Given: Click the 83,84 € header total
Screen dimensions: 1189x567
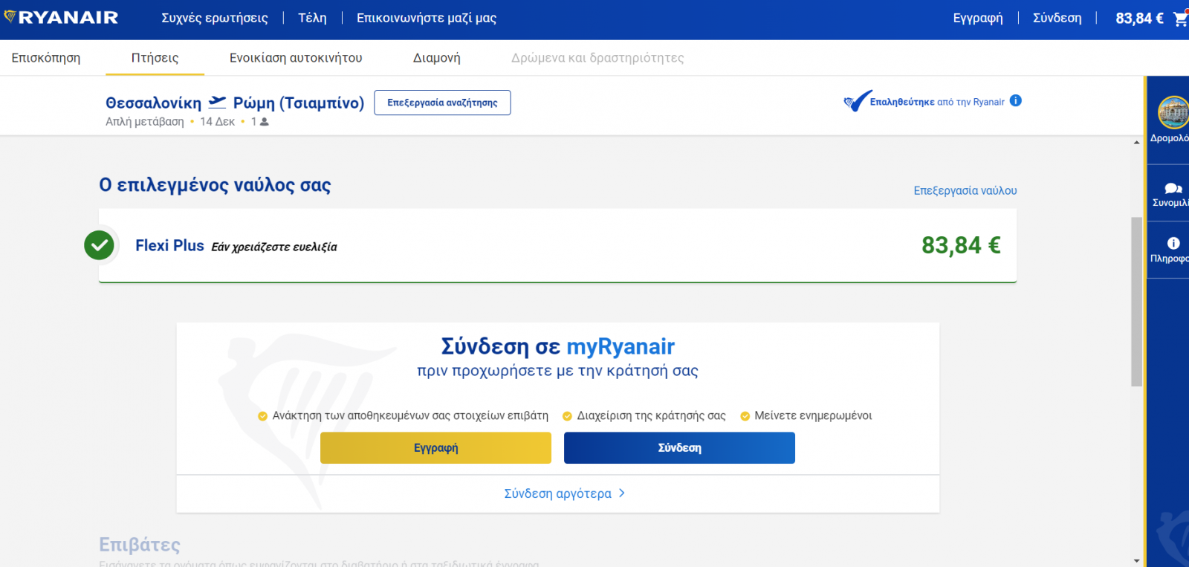Looking at the screenshot, I should (1139, 19).
